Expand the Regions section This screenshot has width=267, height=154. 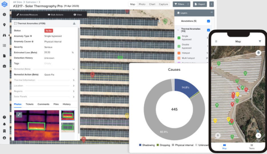coord(74,91)
